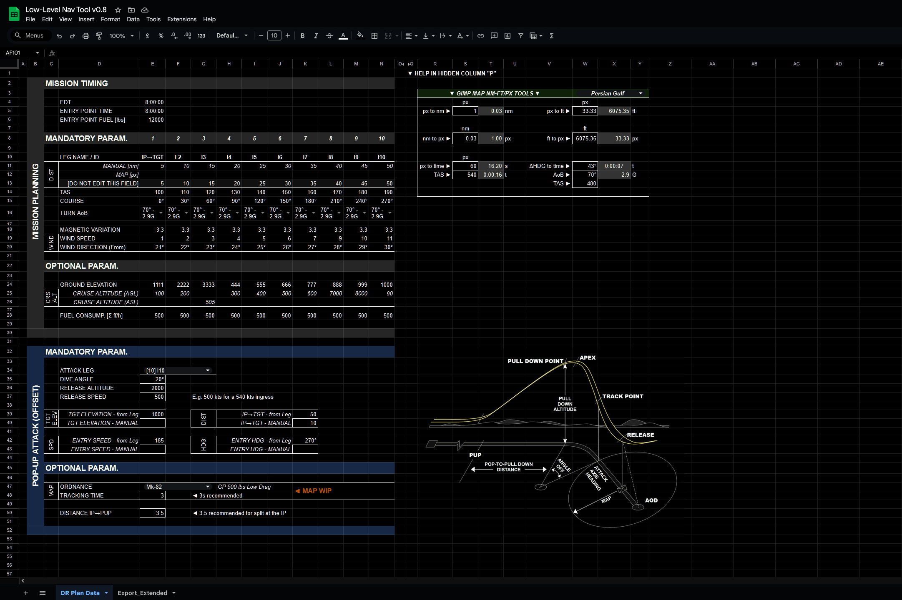Star the Low-Level Nav Tool document
Viewport: 902px width, 600px height.
pyautogui.click(x=118, y=10)
